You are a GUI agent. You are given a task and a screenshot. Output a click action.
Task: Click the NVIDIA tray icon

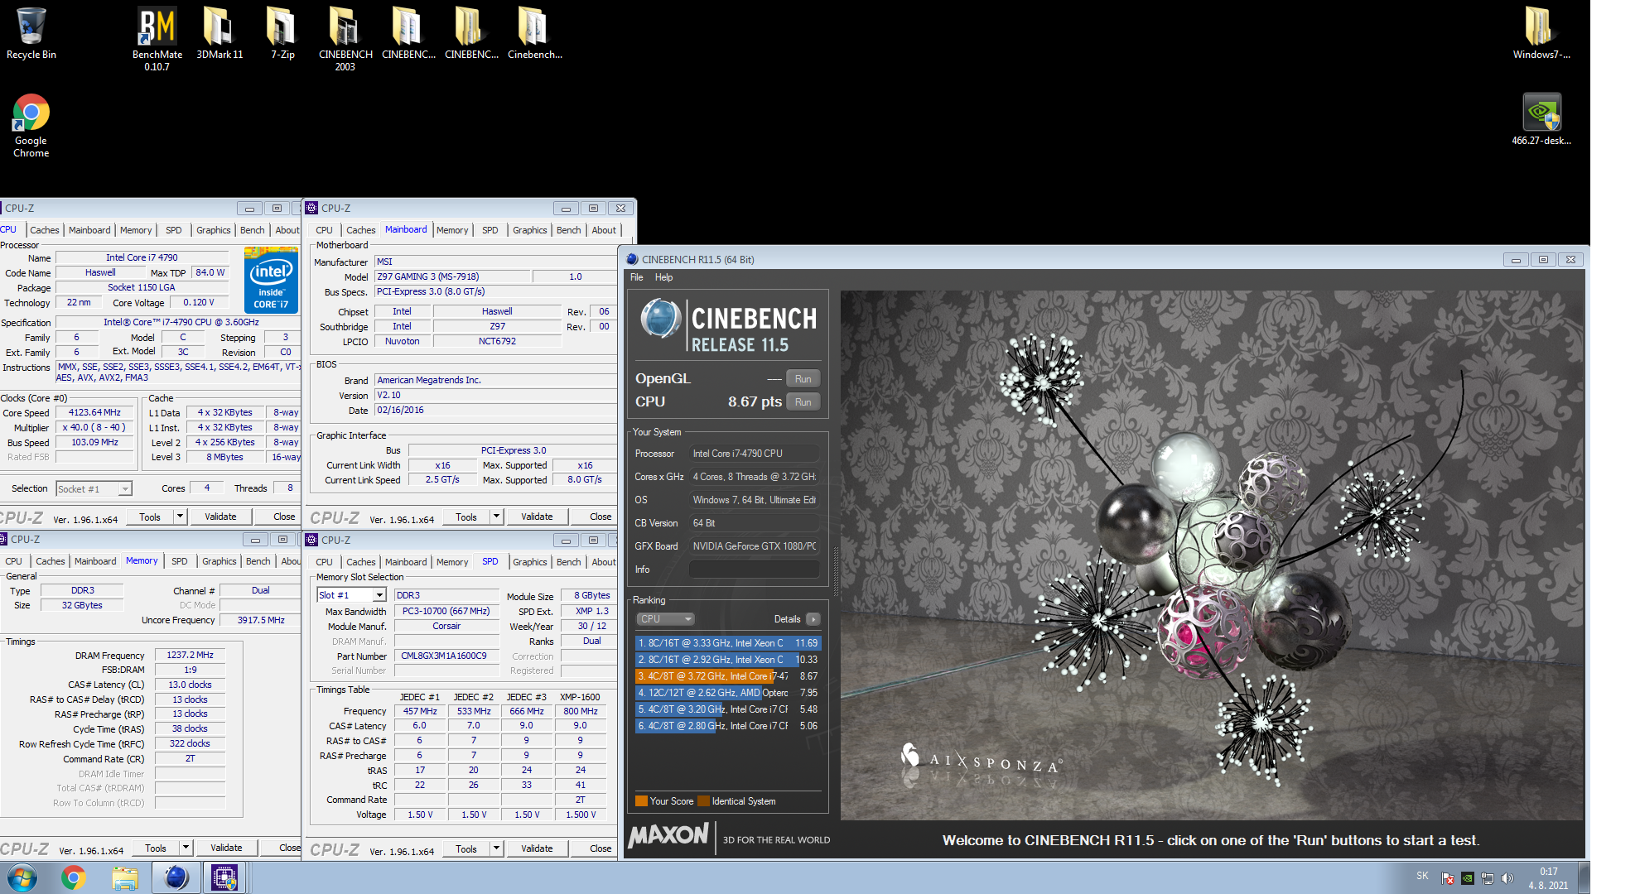click(x=1467, y=878)
